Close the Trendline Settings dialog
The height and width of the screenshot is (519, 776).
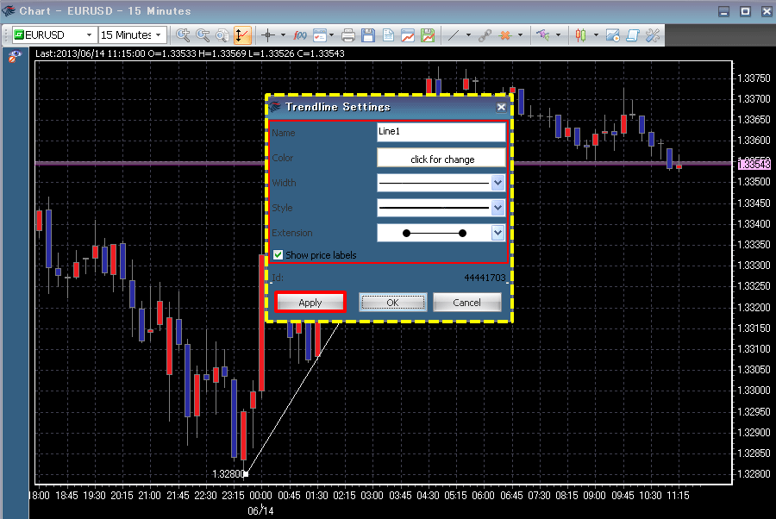coord(501,107)
